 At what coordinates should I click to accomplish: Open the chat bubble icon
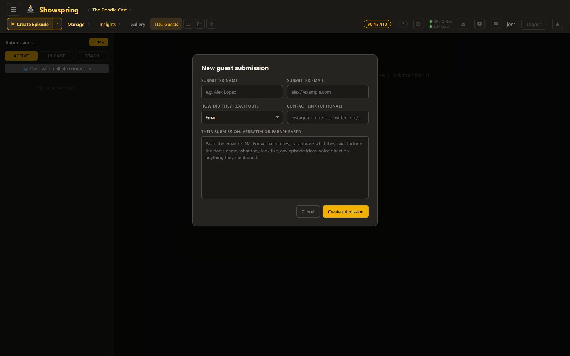(x=496, y=24)
